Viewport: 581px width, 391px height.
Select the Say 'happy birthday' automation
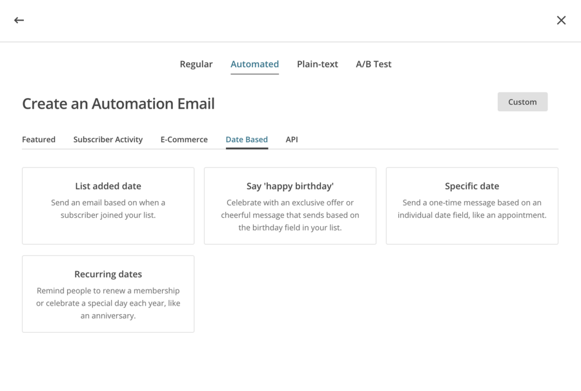290,206
